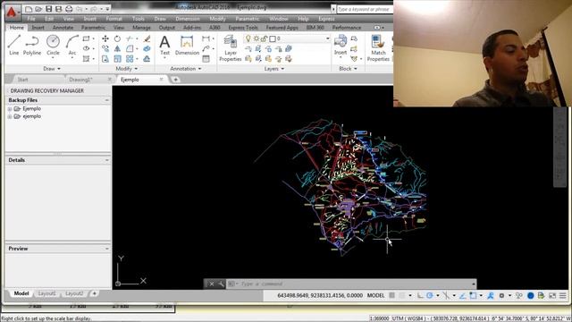Collapse the Details section
572x322 pixels.
coord(106,160)
